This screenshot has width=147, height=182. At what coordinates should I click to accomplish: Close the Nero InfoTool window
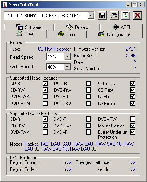142,5
